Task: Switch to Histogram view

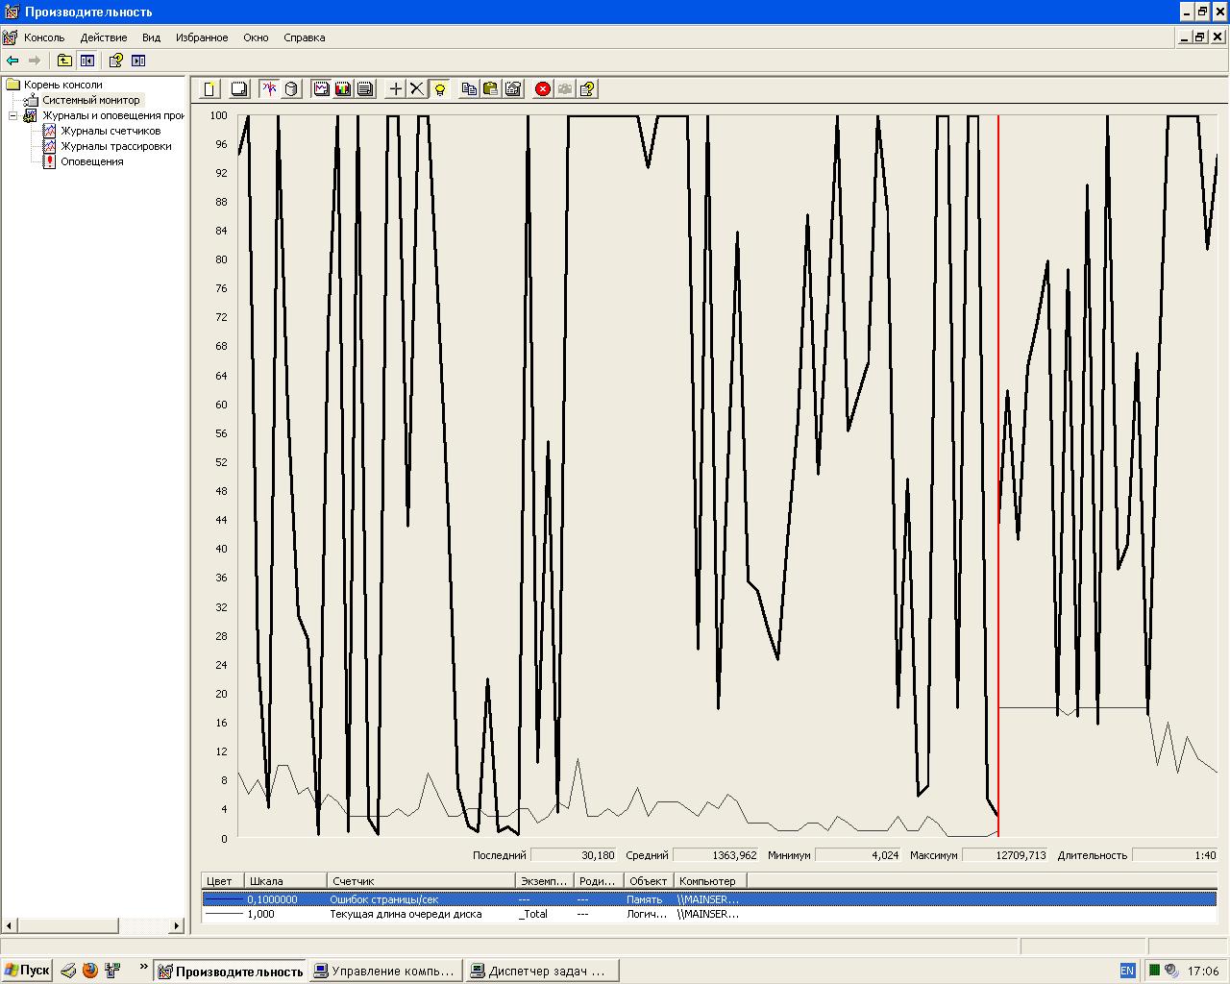Action: [x=343, y=89]
